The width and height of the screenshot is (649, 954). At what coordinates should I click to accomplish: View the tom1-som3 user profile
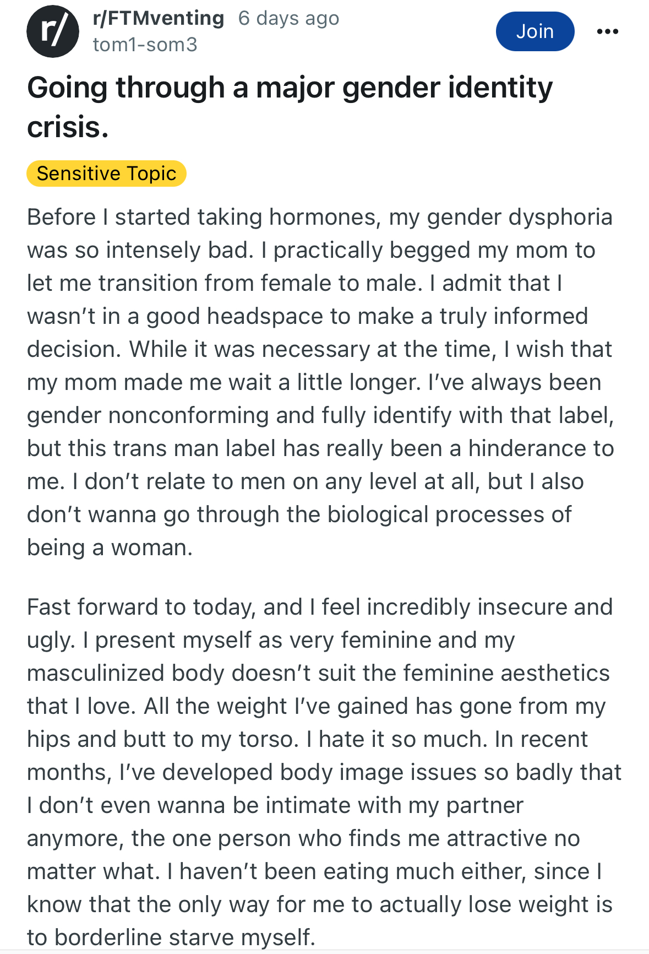[145, 45]
